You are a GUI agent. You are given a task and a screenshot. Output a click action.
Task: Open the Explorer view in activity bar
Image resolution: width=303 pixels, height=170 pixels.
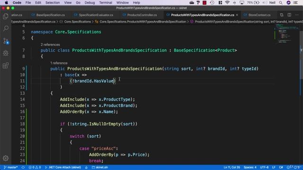coord(6,17)
